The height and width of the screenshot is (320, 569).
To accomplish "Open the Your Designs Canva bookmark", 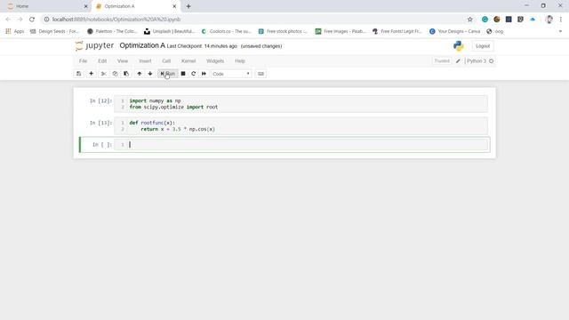I will click(x=454, y=32).
